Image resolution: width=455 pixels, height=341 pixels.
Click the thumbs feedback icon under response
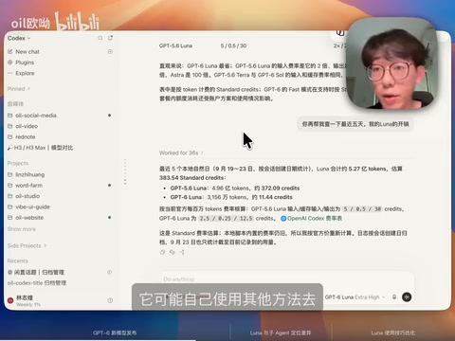(x=173, y=252)
